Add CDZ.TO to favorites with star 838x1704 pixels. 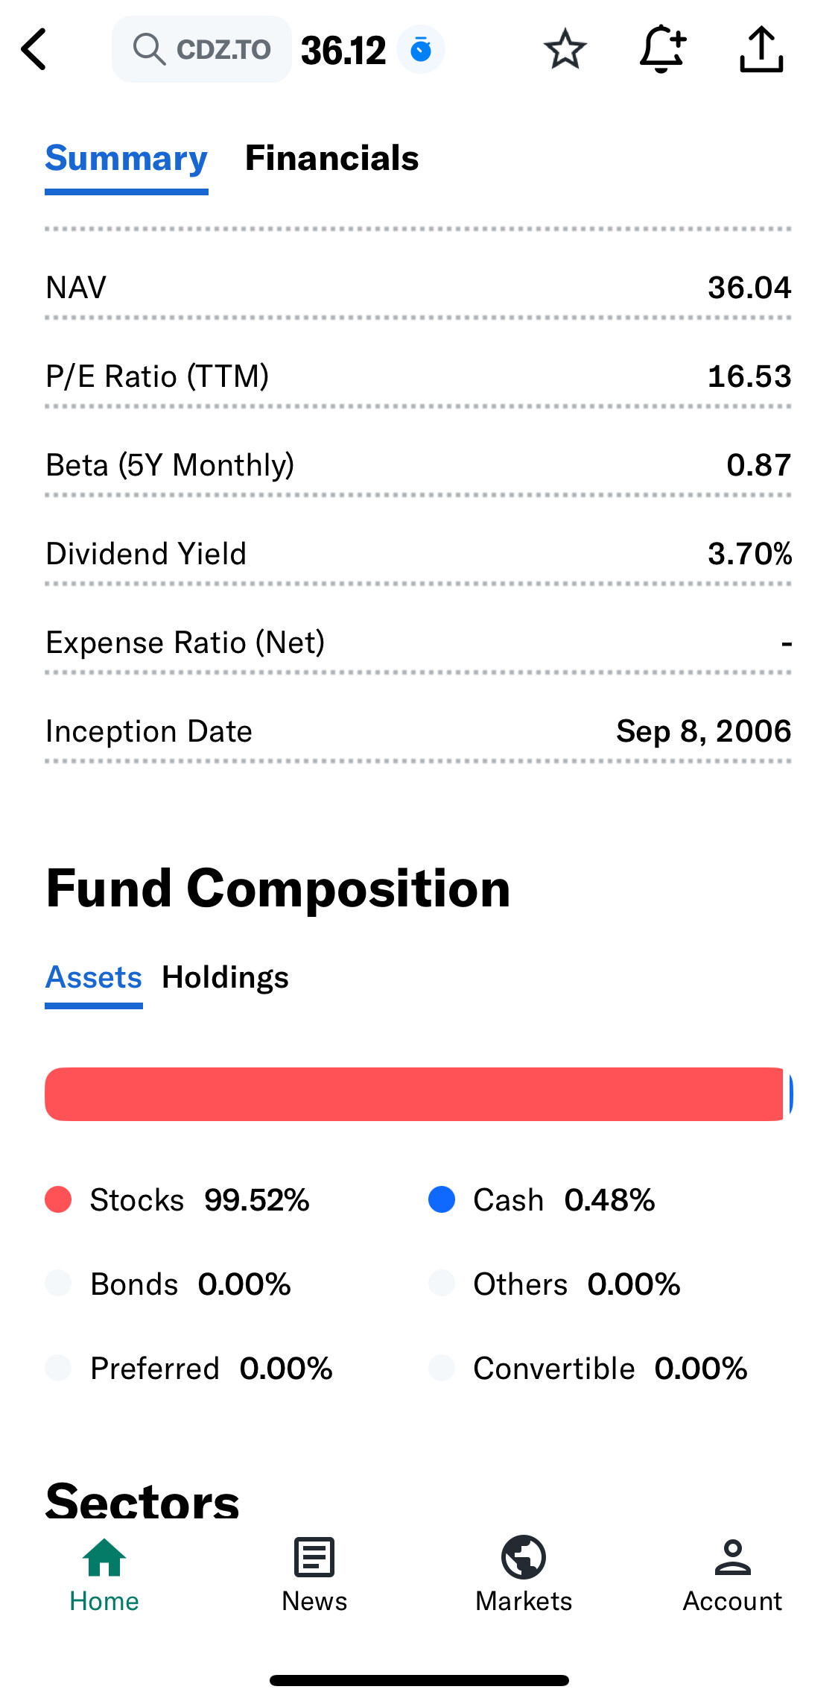565,49
